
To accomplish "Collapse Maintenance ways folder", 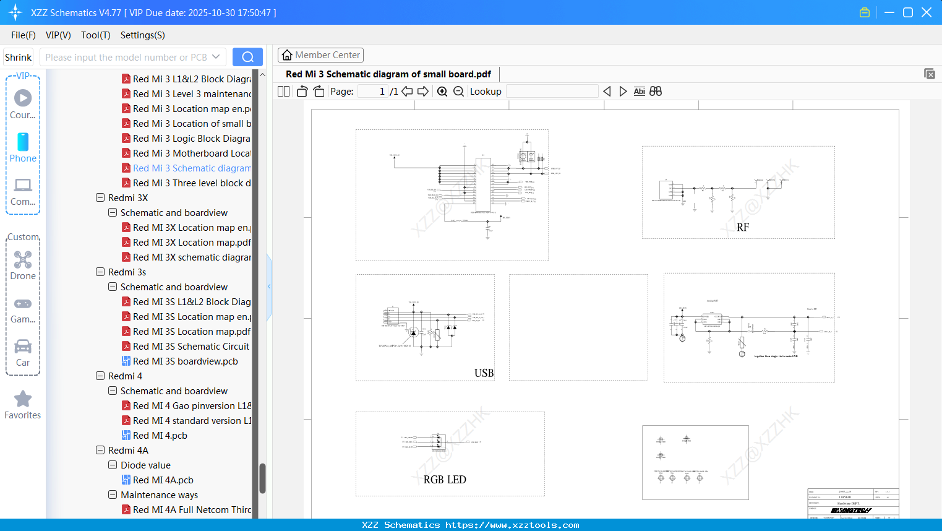I will (113, 495).
